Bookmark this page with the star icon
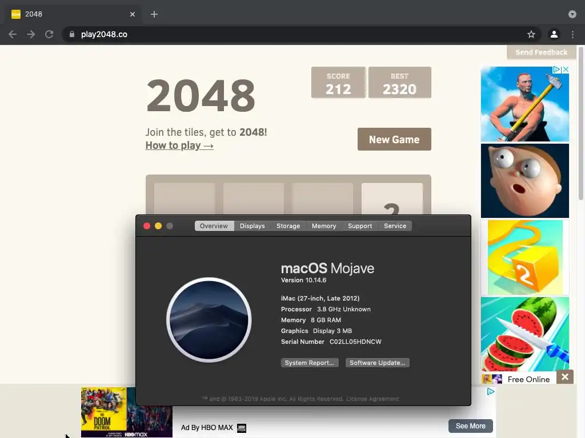Image resolution: width=585 pixels, height=438 pixels. coord(531,34)
